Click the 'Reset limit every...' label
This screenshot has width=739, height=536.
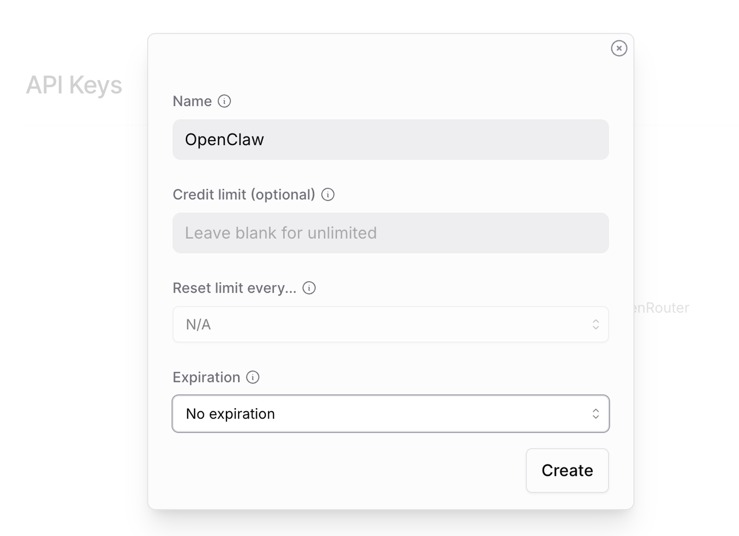(235, 288)
